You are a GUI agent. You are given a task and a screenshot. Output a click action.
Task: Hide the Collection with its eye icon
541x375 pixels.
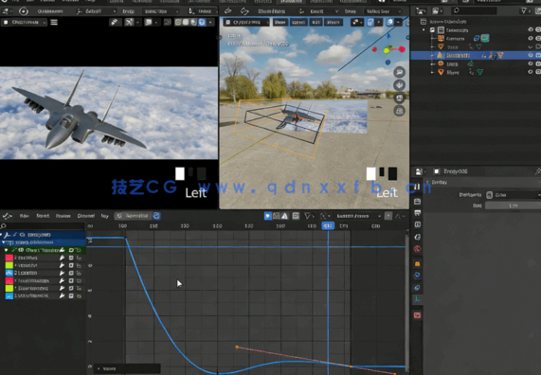pos(531,29)
